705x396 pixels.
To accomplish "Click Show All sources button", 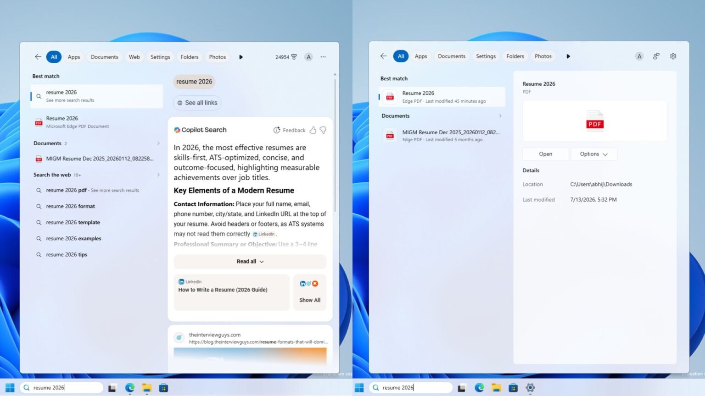I will click(310, 292).
